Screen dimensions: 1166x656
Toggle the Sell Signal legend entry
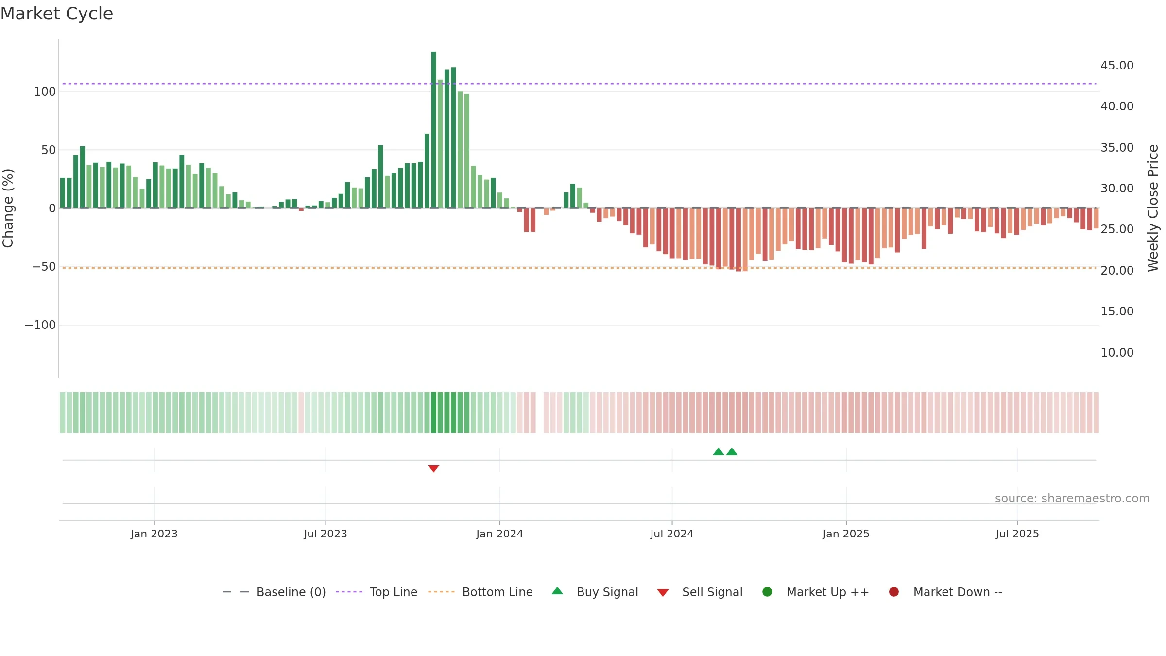[700, 592]
